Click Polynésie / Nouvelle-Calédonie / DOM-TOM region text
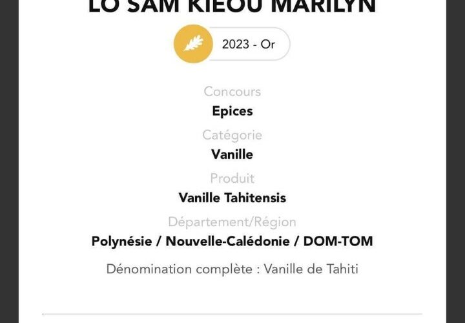This screenshot has height=323, width=465. pos(232,242)
